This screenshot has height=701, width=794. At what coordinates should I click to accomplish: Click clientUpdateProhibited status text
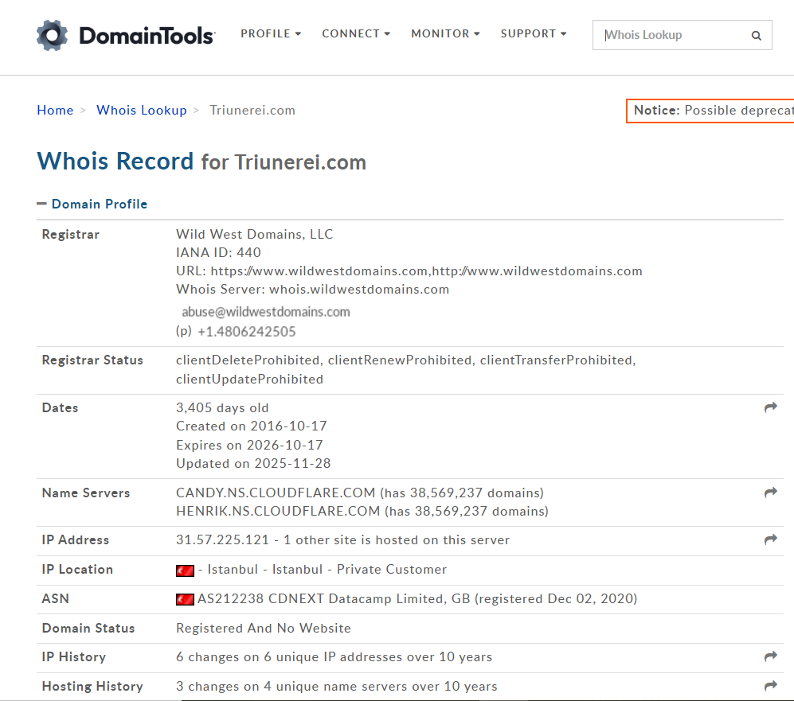coord(249,380)
